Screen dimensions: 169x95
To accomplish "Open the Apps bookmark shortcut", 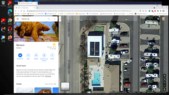I will tap(17, 14).
